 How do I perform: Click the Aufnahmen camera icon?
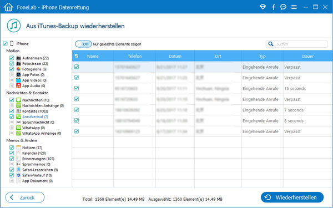(x=19, y=58)
